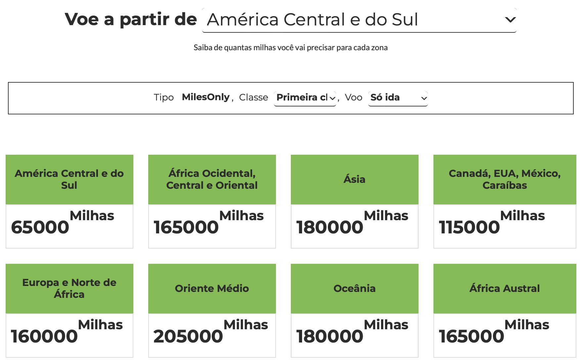Select the Oceânia zone card
The image size is (581, 361).
point(355,310)
